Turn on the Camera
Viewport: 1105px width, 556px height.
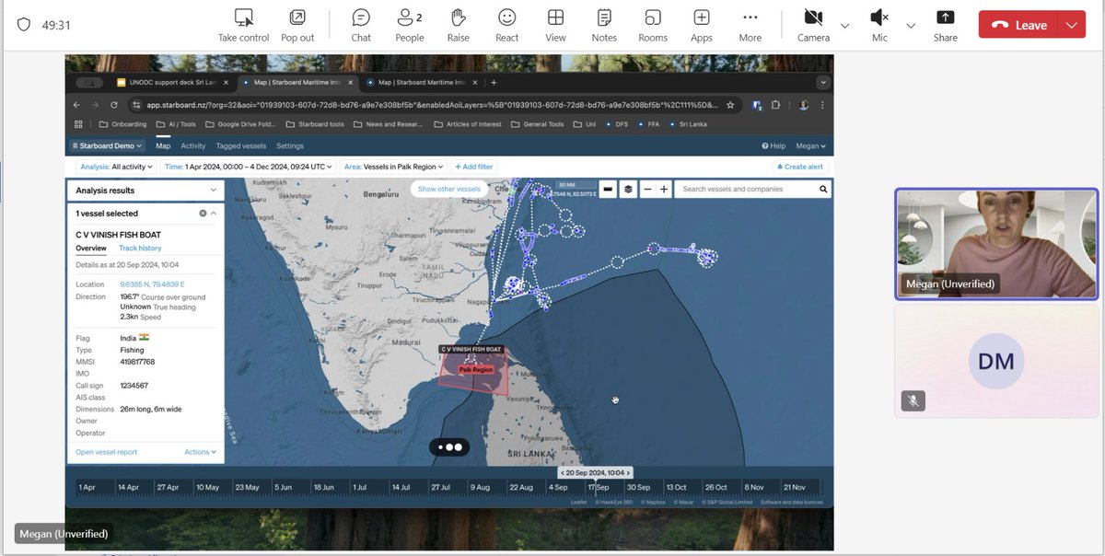point(813,25)
